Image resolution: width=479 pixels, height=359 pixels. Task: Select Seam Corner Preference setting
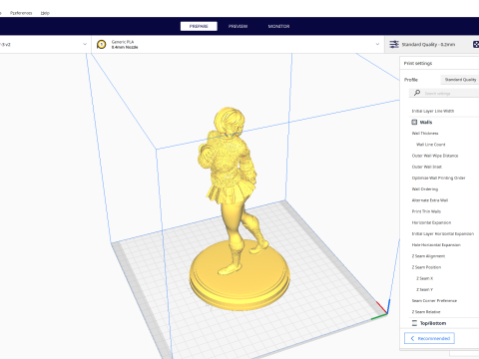tap(434, 301)
